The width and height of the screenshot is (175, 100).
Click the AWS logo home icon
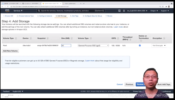pos(7,11)
